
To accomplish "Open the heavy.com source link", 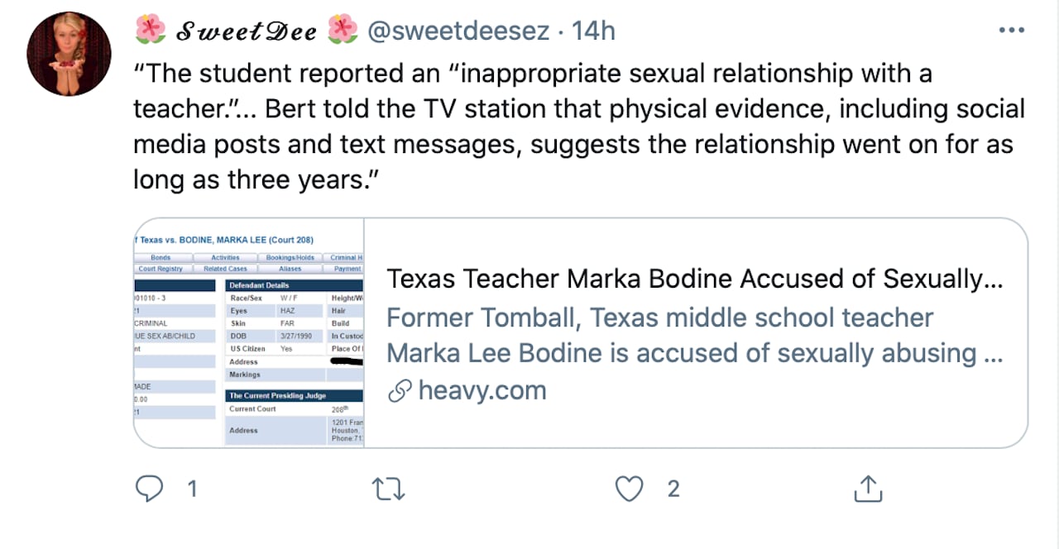I will pyautogui.click(x=482, y=390).
